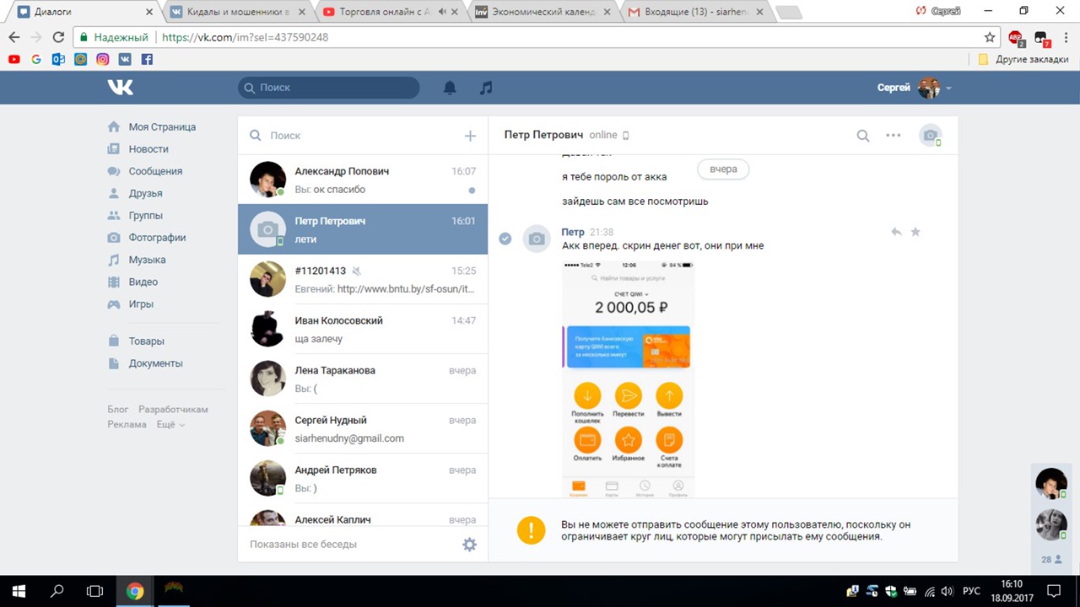Open the dialogs settings gear icon
Viewport: 1080px width, 607px height.
(x=469, y=545)
